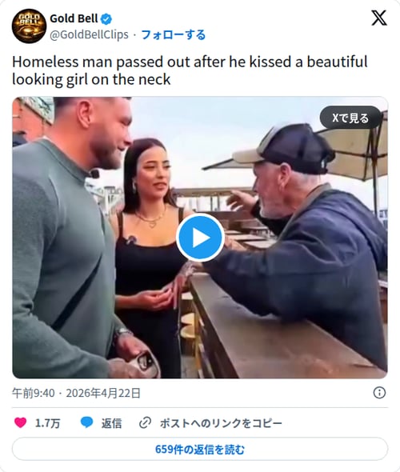The image size is (400, 472).
Task: Click the フォローする follow link
Action: [x=174, y=35]
